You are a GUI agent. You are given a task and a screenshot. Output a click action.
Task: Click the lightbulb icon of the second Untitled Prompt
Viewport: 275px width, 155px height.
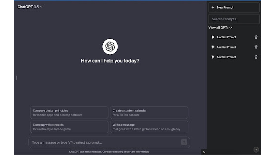point(213,47)
